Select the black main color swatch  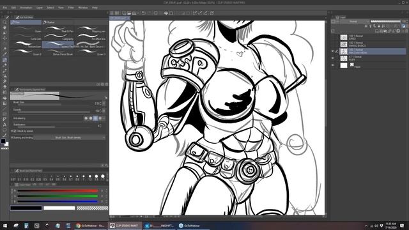26,208
